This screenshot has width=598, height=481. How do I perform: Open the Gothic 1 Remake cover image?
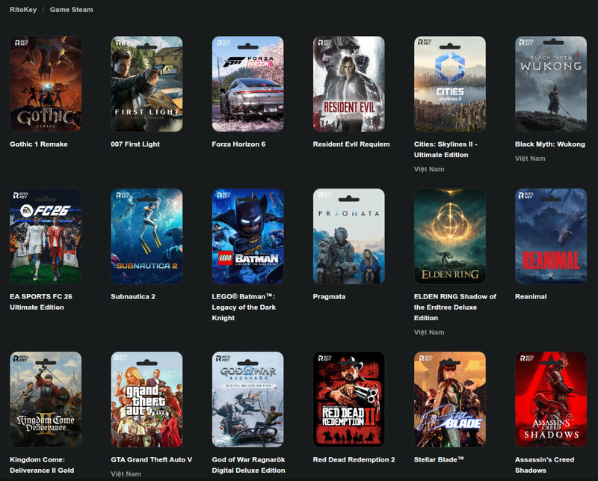point(46,84)
